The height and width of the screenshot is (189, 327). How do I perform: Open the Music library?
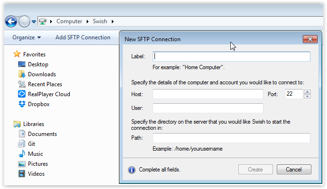point(36,154)
